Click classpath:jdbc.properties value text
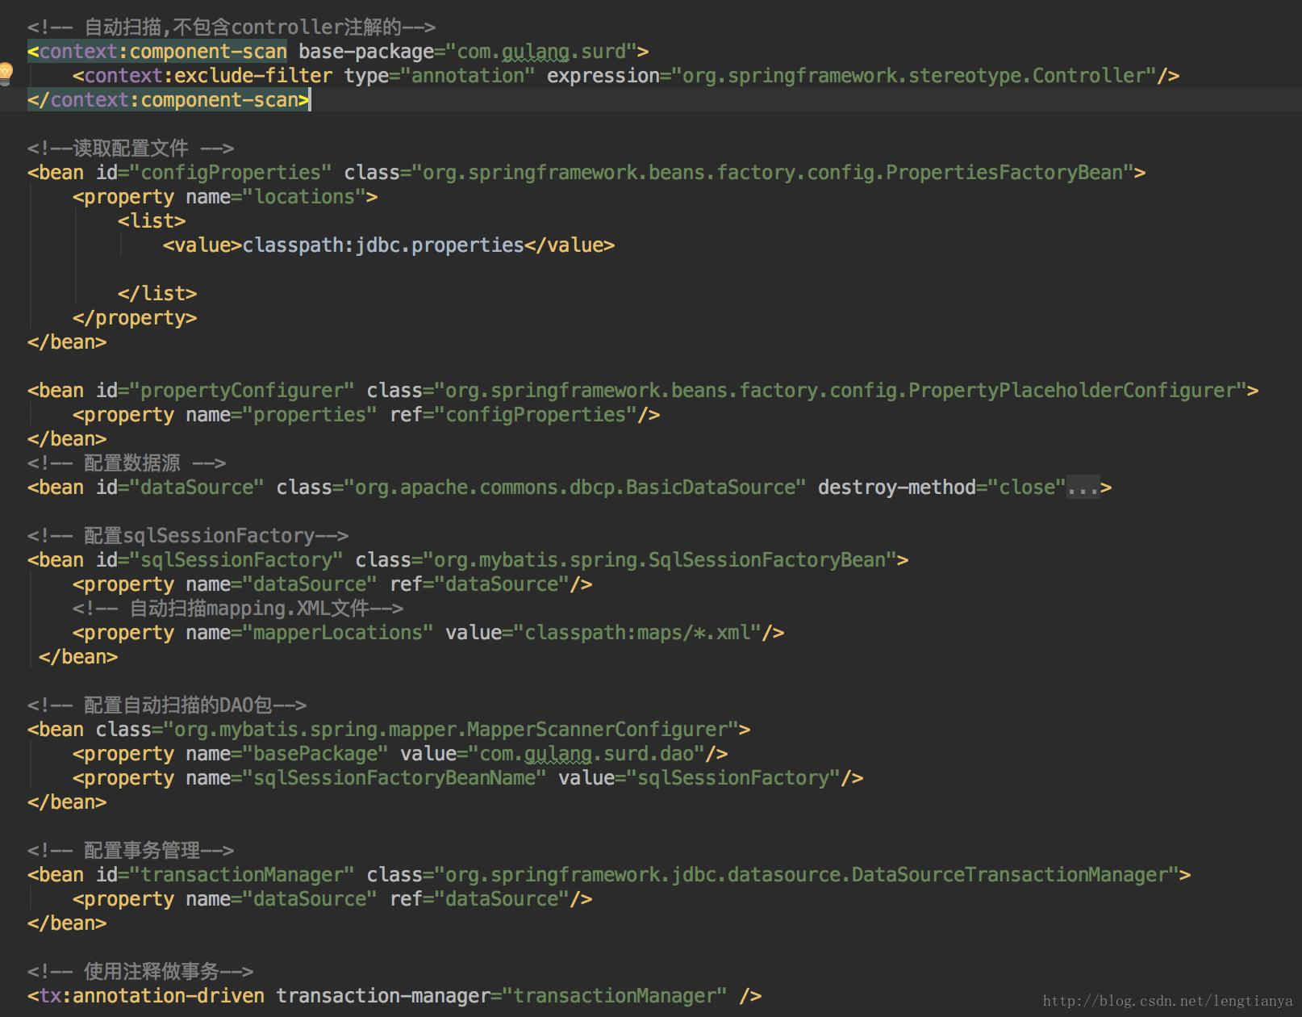This screenshot has width=1302, height=1017. tap(383, 245)
